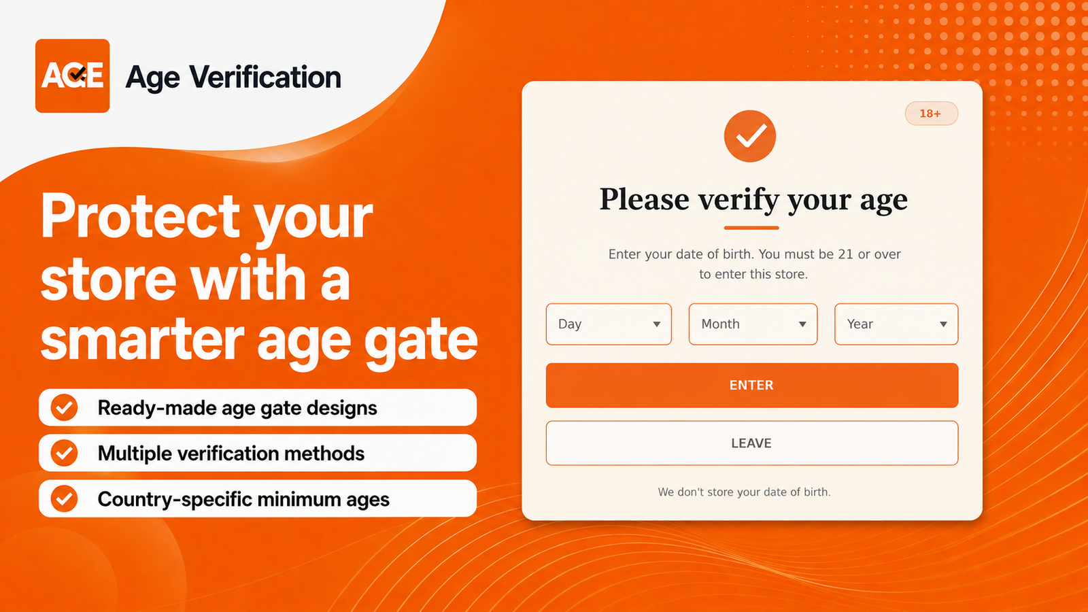1088x612 pixels.
Task: Select the Ready-made age gate designs pill
Action: 258,407
